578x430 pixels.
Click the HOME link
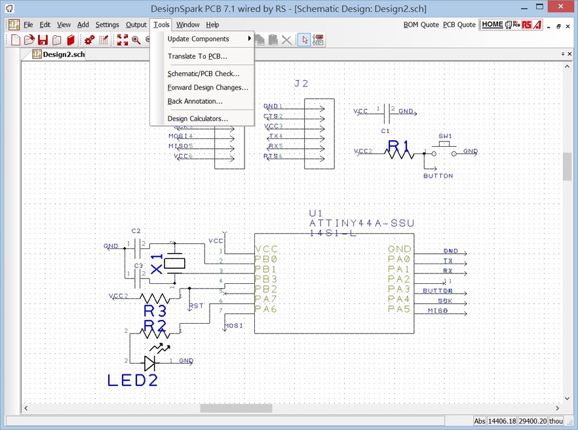[x=492, y=24]
